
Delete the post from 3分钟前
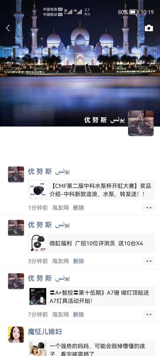(x=79, y=261)
